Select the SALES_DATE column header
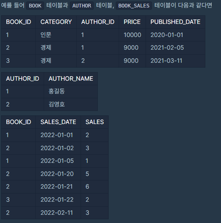 tap(58, 122)
